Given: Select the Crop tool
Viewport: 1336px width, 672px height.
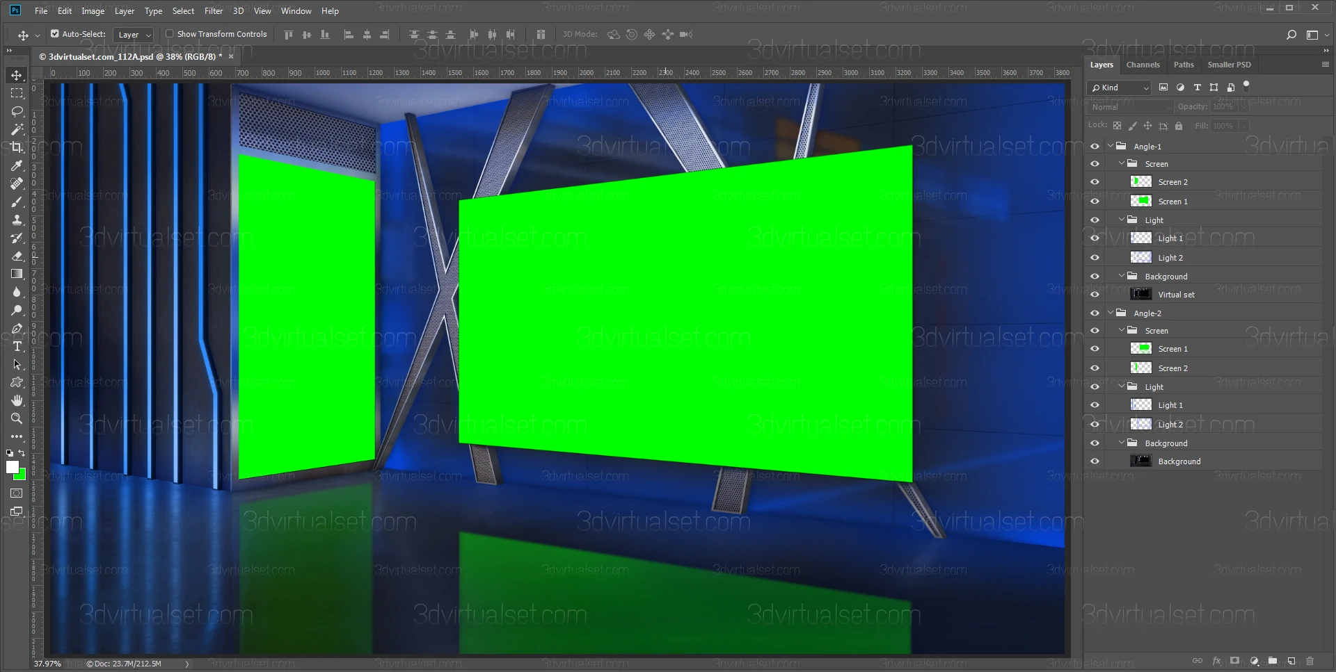Looking at the screenshot, I should point(17,147).
